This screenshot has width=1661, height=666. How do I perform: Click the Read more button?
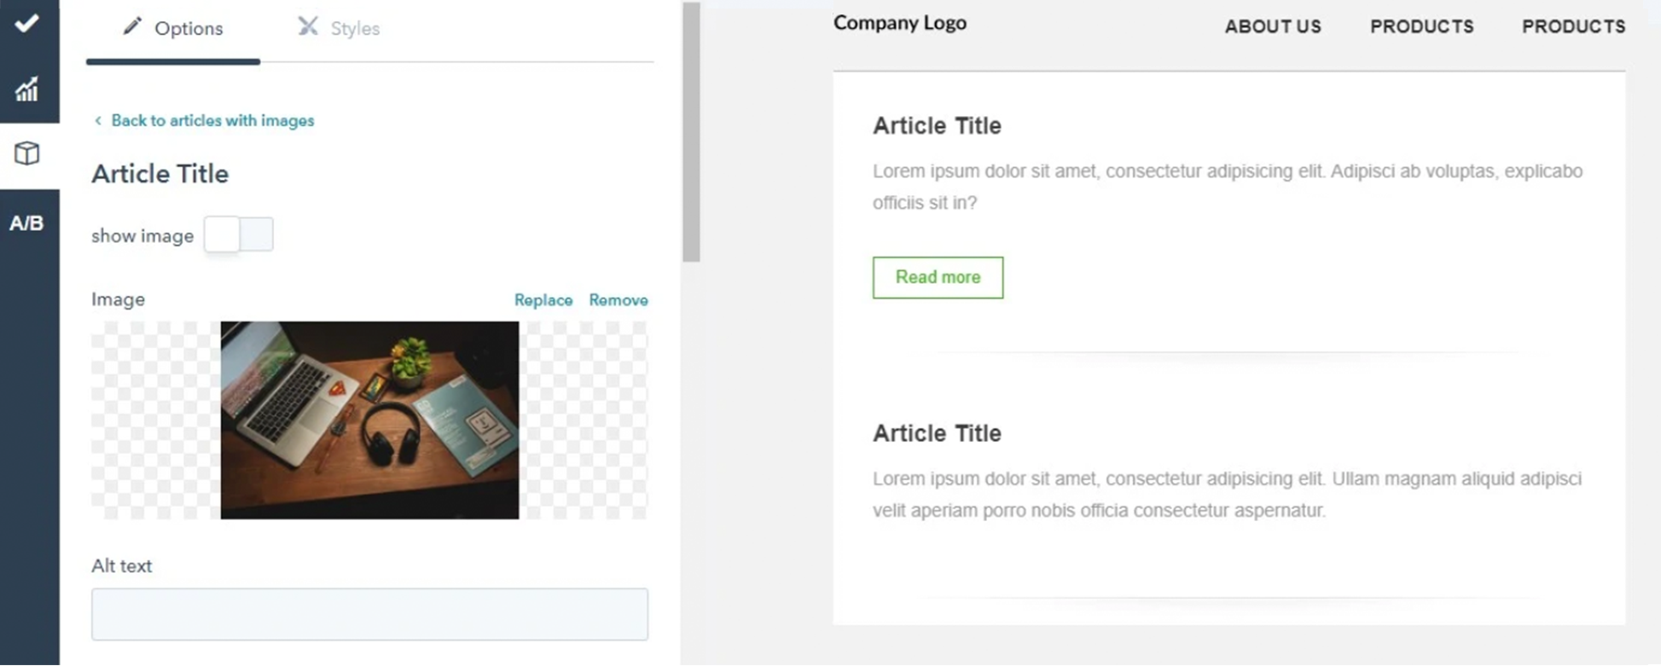point(938,277)
